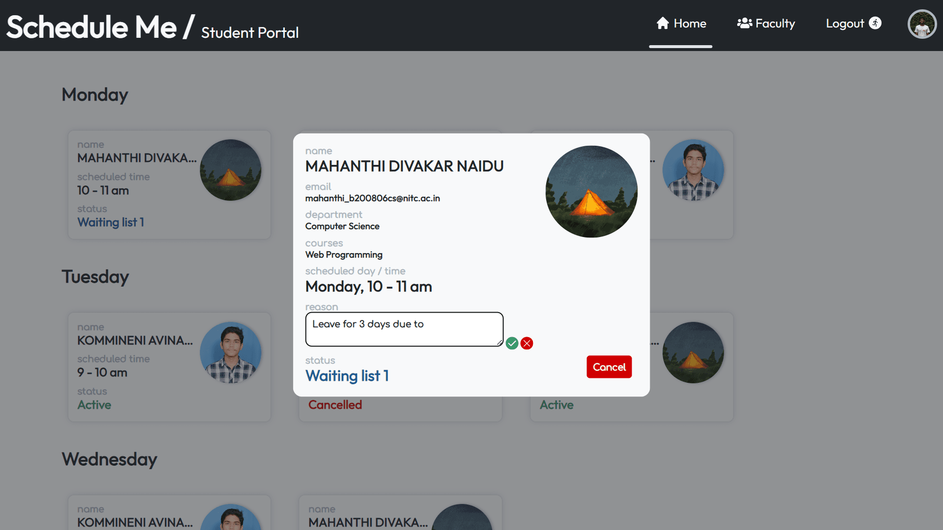Screen dimensions: 943x530
Task: Click the Logout link
Action: tap(845, 24)
